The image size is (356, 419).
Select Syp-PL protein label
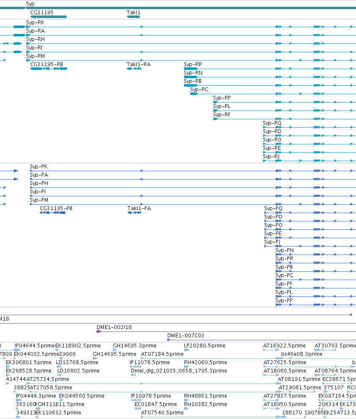point(284,292)
